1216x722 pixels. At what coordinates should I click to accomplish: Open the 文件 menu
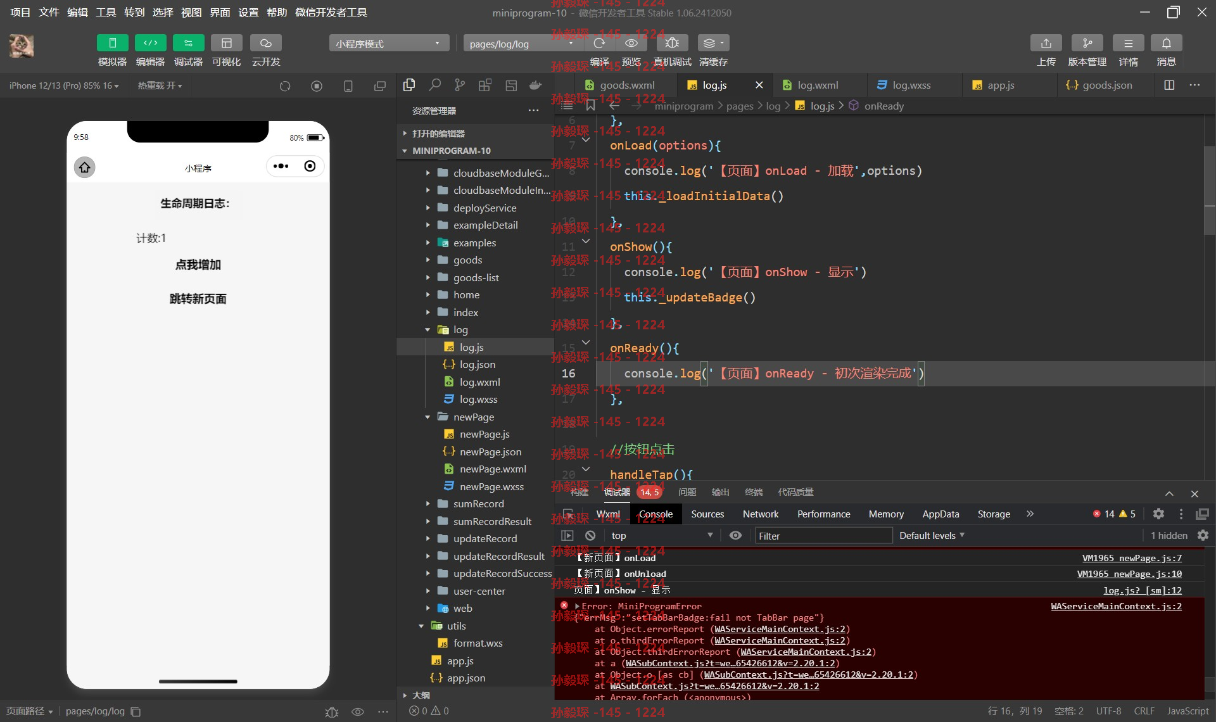coord(49,12)
